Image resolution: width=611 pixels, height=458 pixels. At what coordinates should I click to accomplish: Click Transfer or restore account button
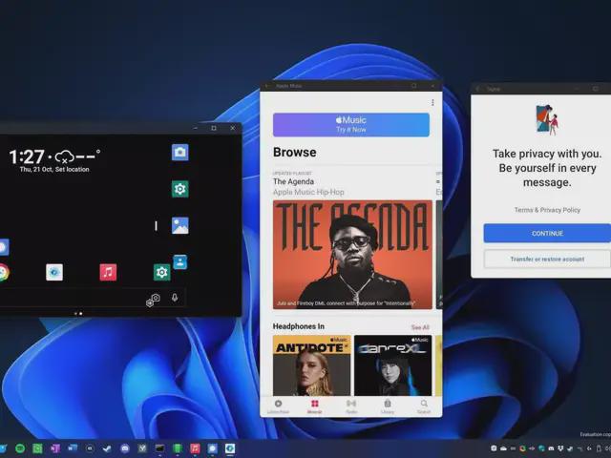tap(547, 259)
